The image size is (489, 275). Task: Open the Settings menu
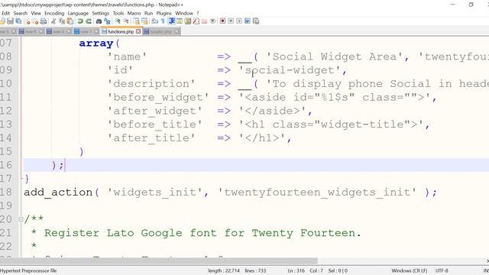click(x=100, y=13)
